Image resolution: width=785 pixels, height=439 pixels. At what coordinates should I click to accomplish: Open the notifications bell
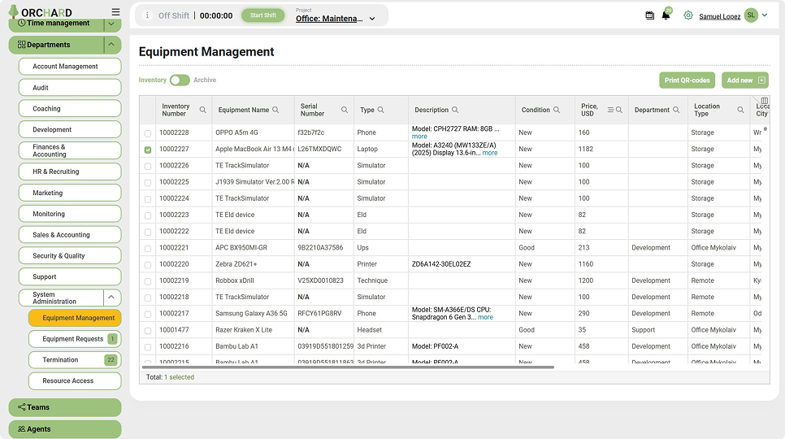(x=666, y=15)
